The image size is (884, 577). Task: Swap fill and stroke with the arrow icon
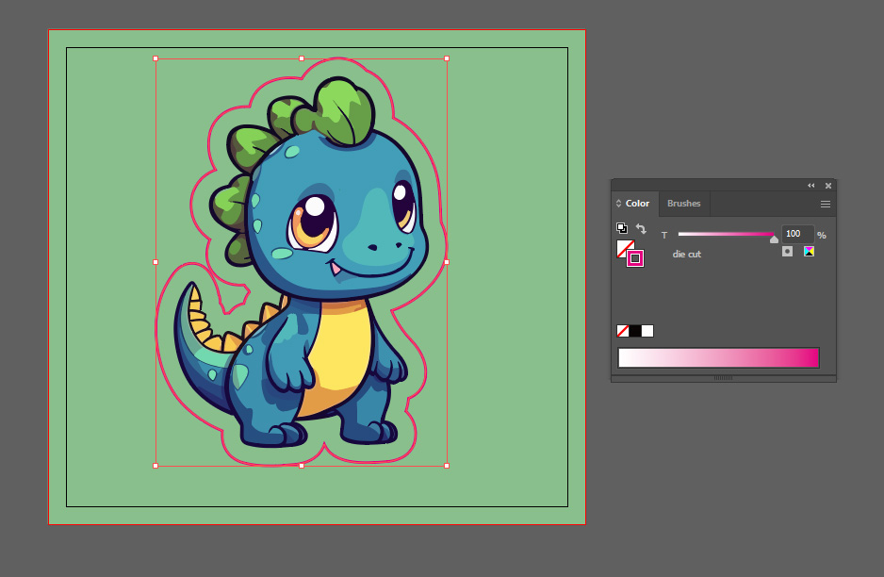[x=641, y=228]
